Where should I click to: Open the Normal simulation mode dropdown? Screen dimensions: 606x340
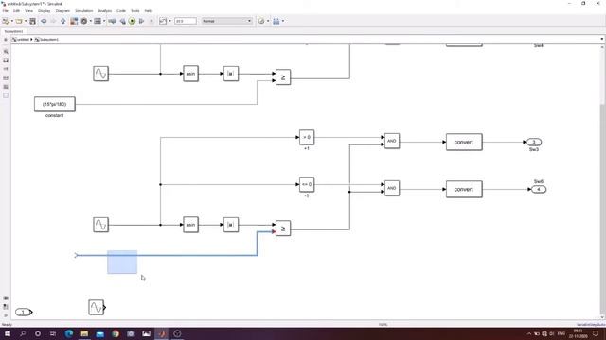226,21
